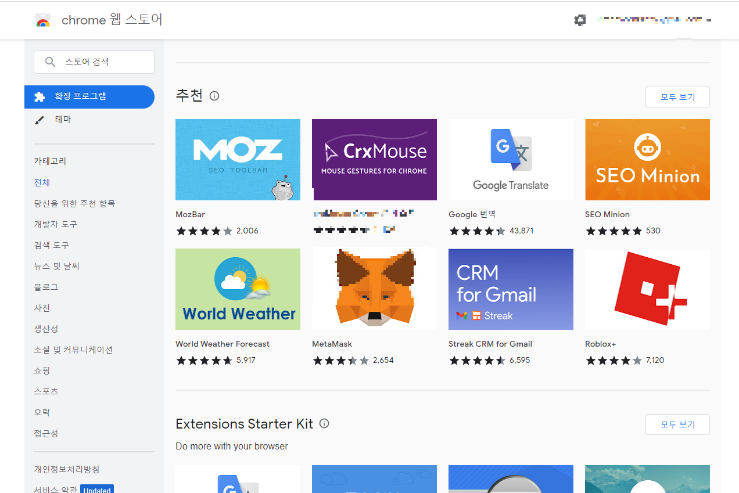
Task: Choose the 블로그 category
Action: coord(46,287)
